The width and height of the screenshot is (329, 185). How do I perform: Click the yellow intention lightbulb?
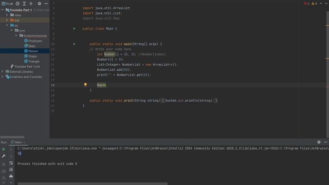[85, 84]
